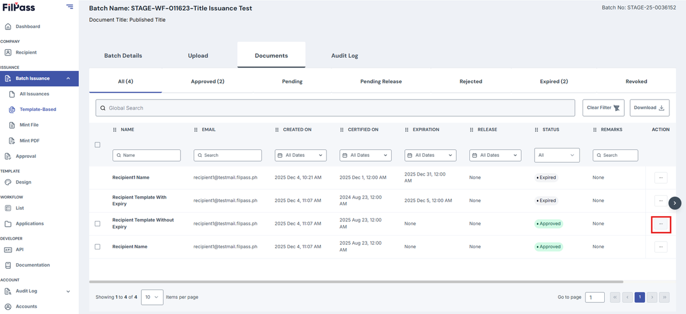
Task: Click STATUS column drag handle icon
Action: point(537,130)
